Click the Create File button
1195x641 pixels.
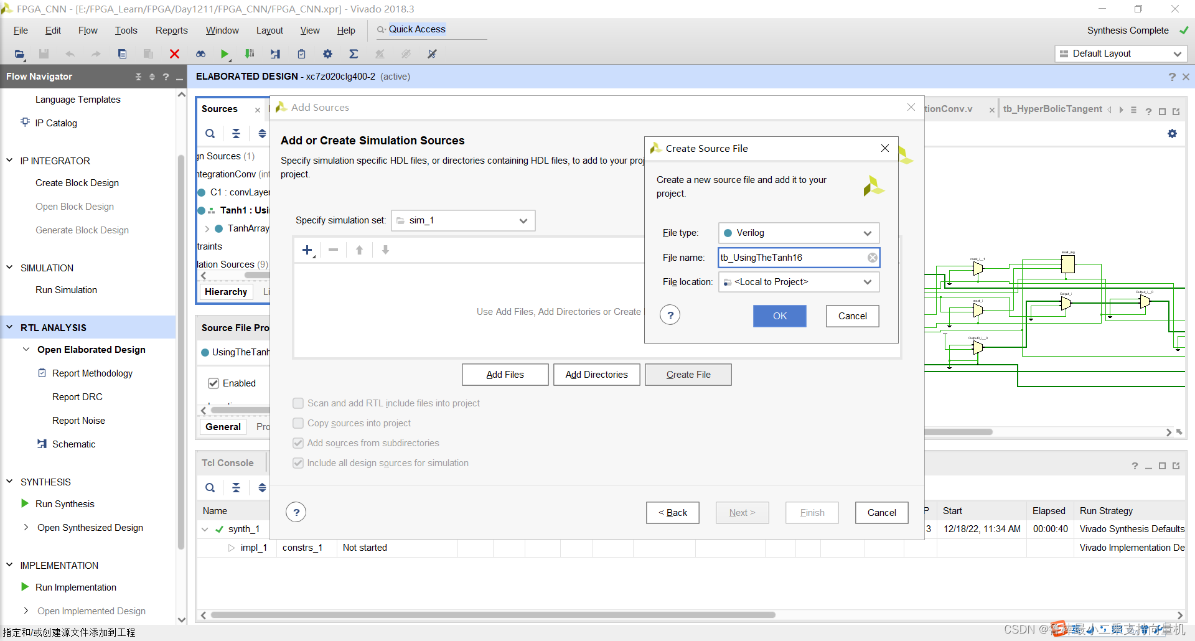(688, 375)
